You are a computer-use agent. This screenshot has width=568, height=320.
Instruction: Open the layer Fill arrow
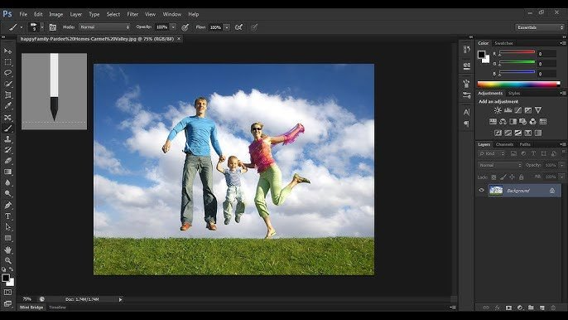561,177
